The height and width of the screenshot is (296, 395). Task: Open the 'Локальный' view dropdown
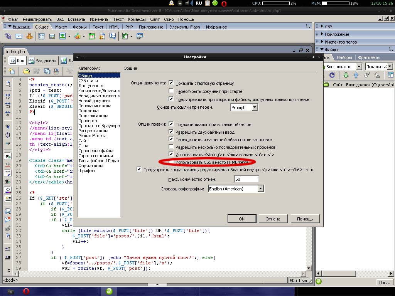pos(390,67)
